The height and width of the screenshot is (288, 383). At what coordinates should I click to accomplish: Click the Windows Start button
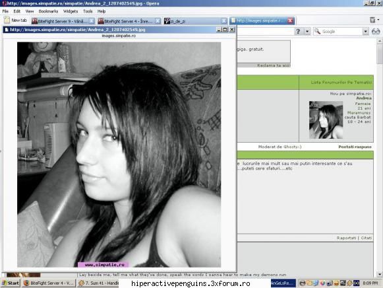coord(11,283)
